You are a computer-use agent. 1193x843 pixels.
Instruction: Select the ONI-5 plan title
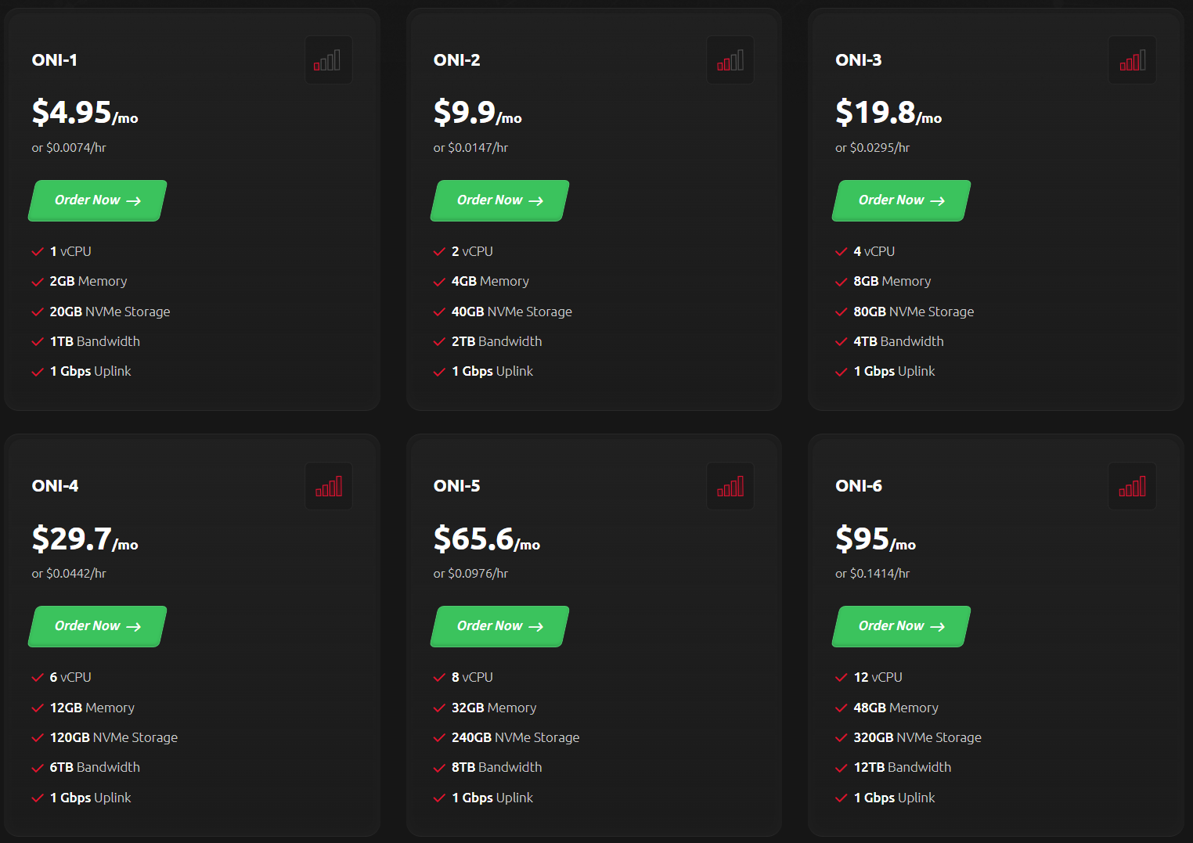click(x=456, y=486)
